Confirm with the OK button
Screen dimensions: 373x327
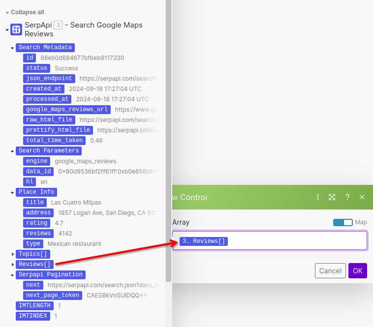pos(358,270)
